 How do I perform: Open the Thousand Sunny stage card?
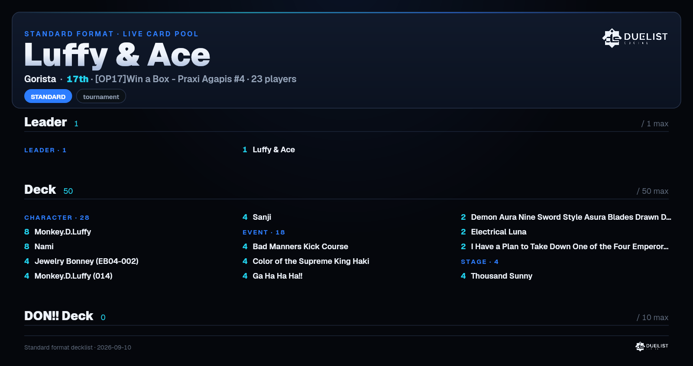pos(497,276)
